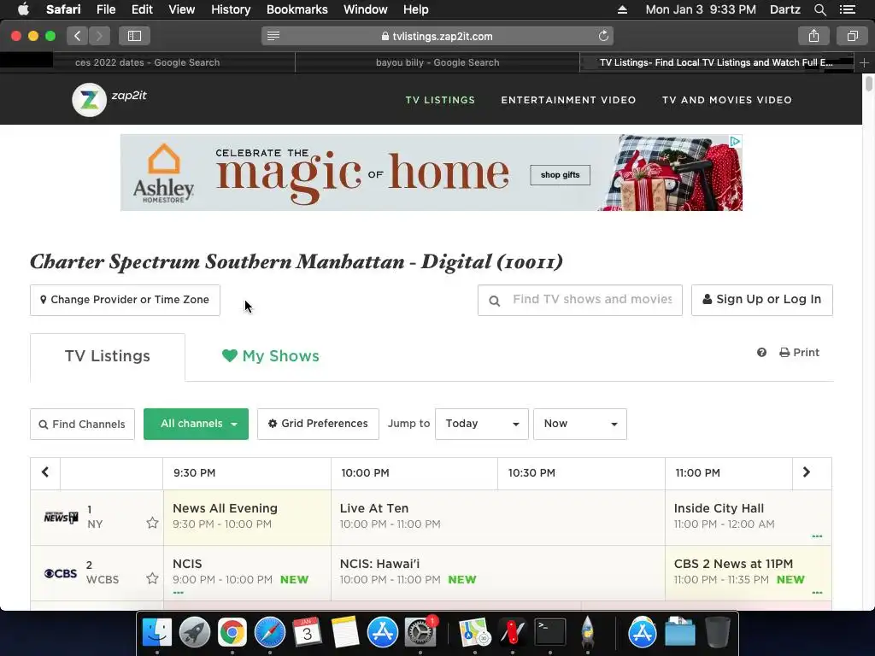Click Safari forward navigation arrow
Screen dimensions: 875x656
[x=99, y=36]
